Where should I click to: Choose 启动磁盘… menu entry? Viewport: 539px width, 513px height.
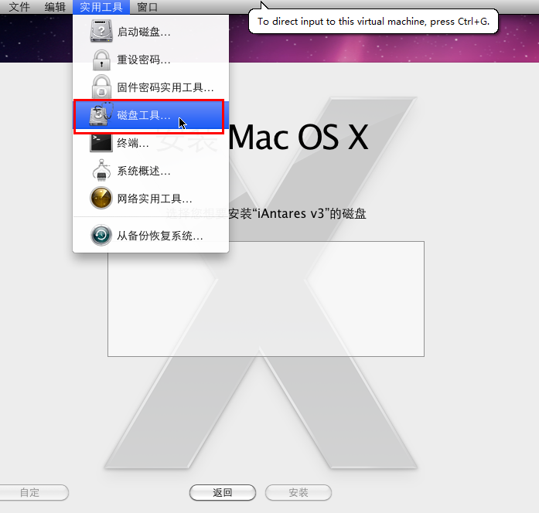coord(151,32)
